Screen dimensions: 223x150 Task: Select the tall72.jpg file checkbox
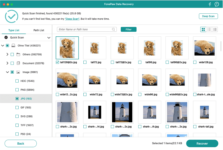(x=85, y=62)
